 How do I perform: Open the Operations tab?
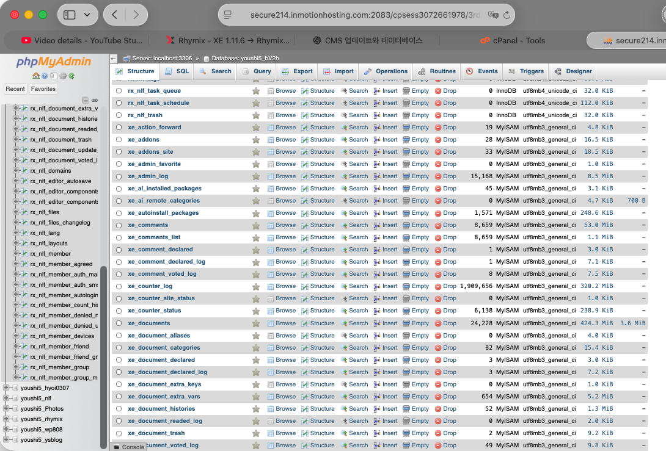(x=386, y=71)
